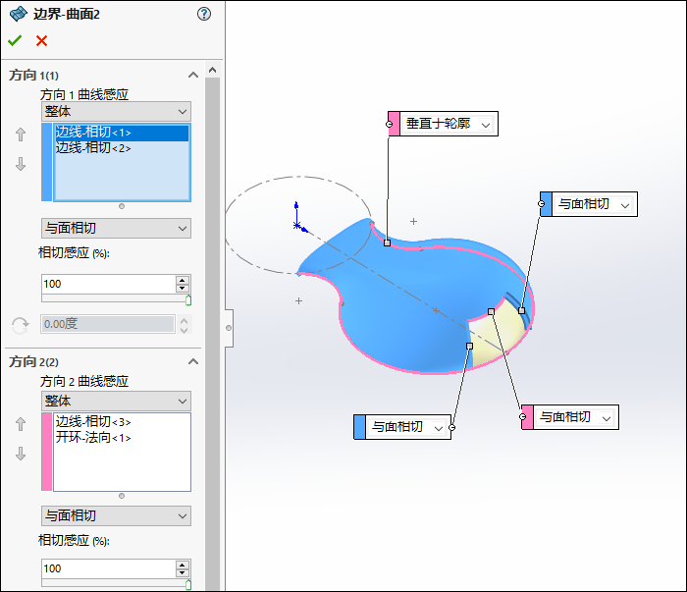Decrease direction 1 相切感应 value
Screen dimensions: 687x592
point(183,289)
